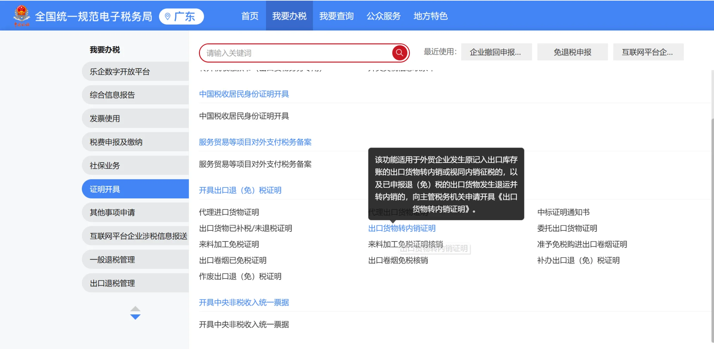The width and height of the screenshot is (714, 349).
Task: Open the 公众服务 section
Action: coord(384,16)
